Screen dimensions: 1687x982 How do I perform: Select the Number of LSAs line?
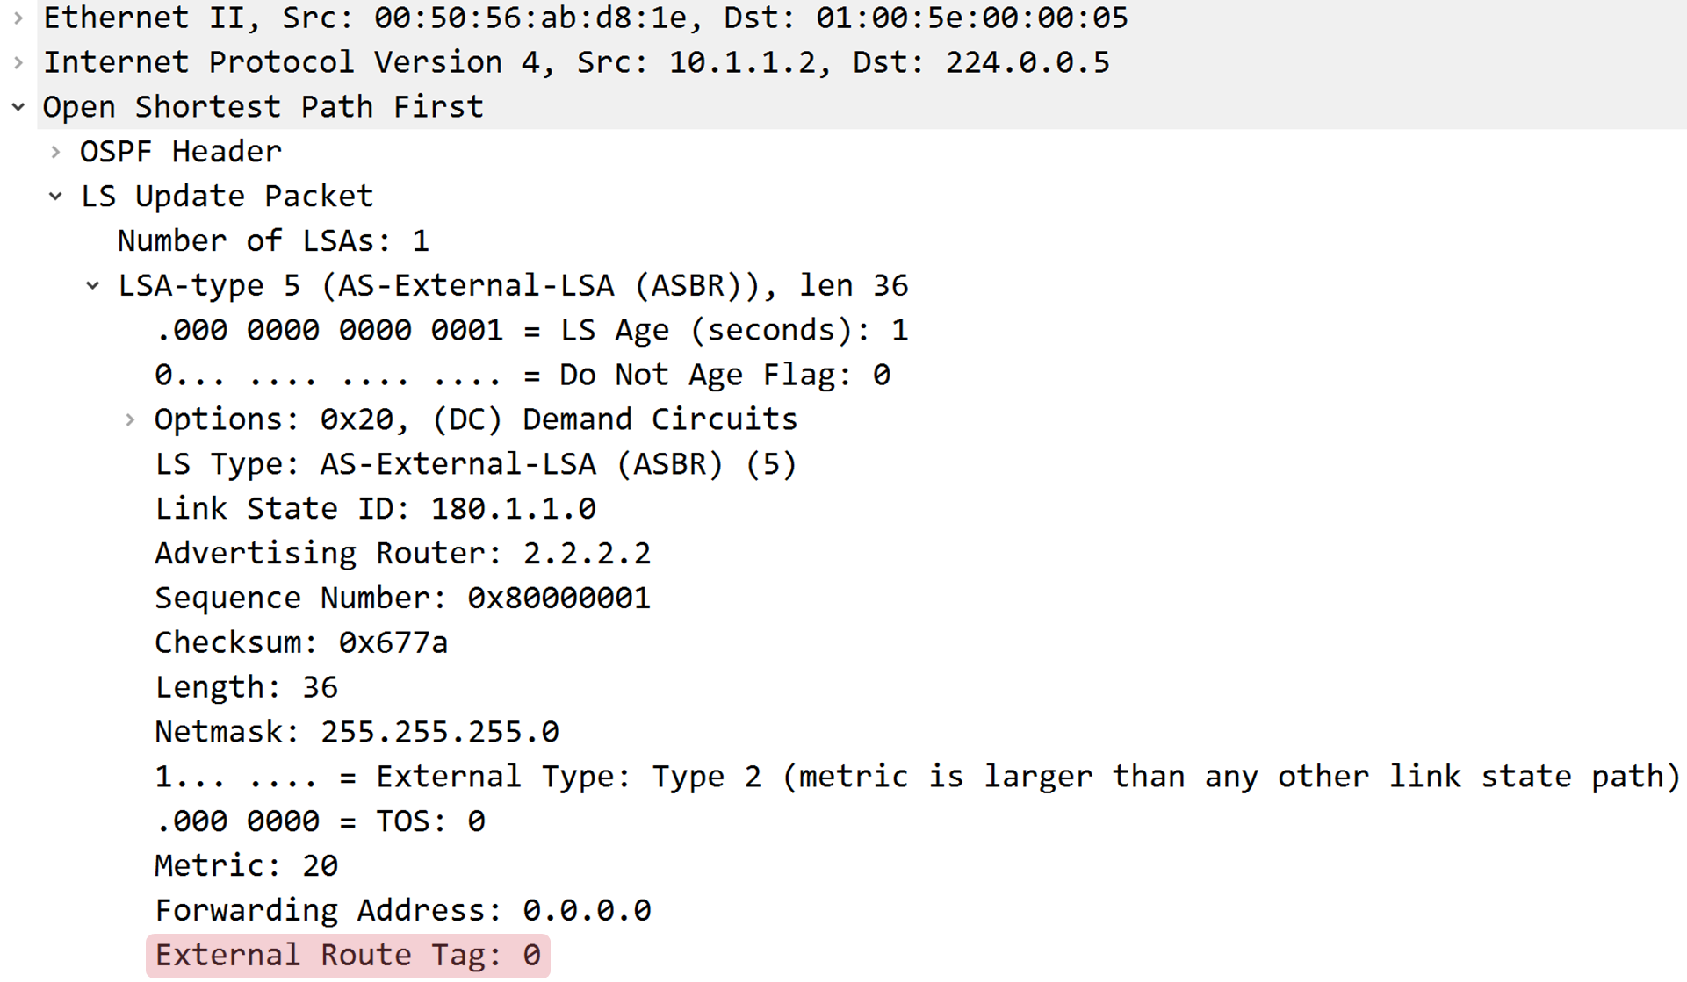(273, 240)
